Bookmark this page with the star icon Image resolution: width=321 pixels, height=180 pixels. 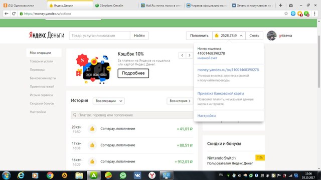(x=286, y=13)
